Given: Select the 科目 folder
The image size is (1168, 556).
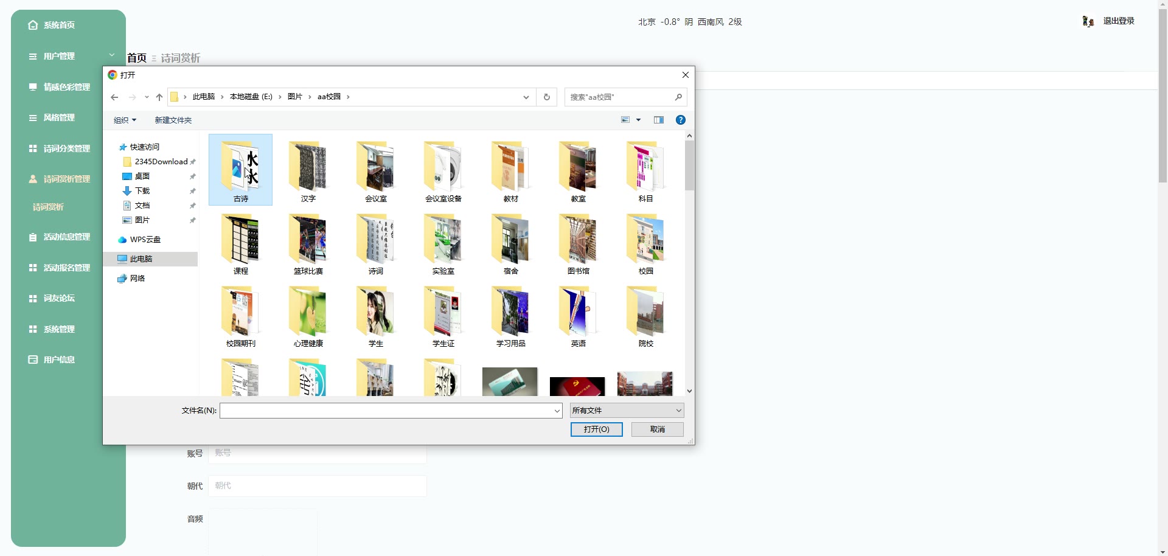Looking at the screenshot, I should (645, 170).
